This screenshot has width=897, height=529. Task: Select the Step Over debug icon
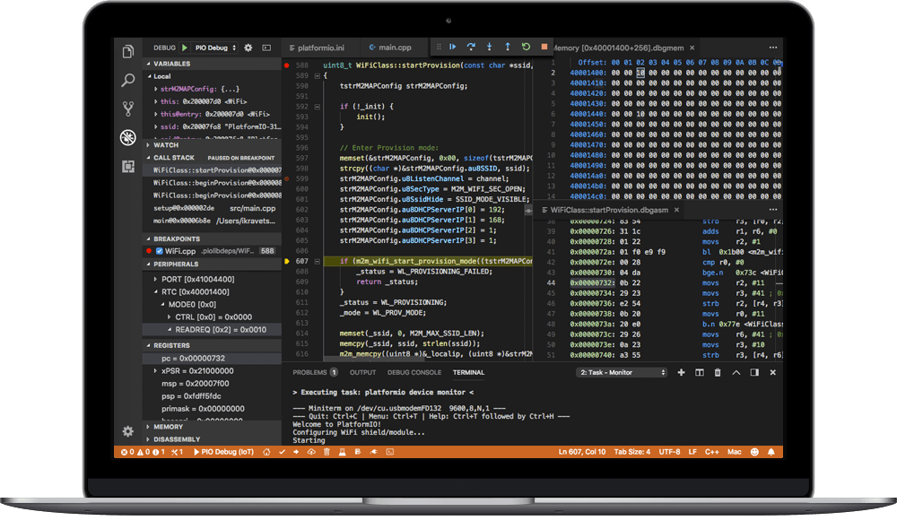coord(472,47)
